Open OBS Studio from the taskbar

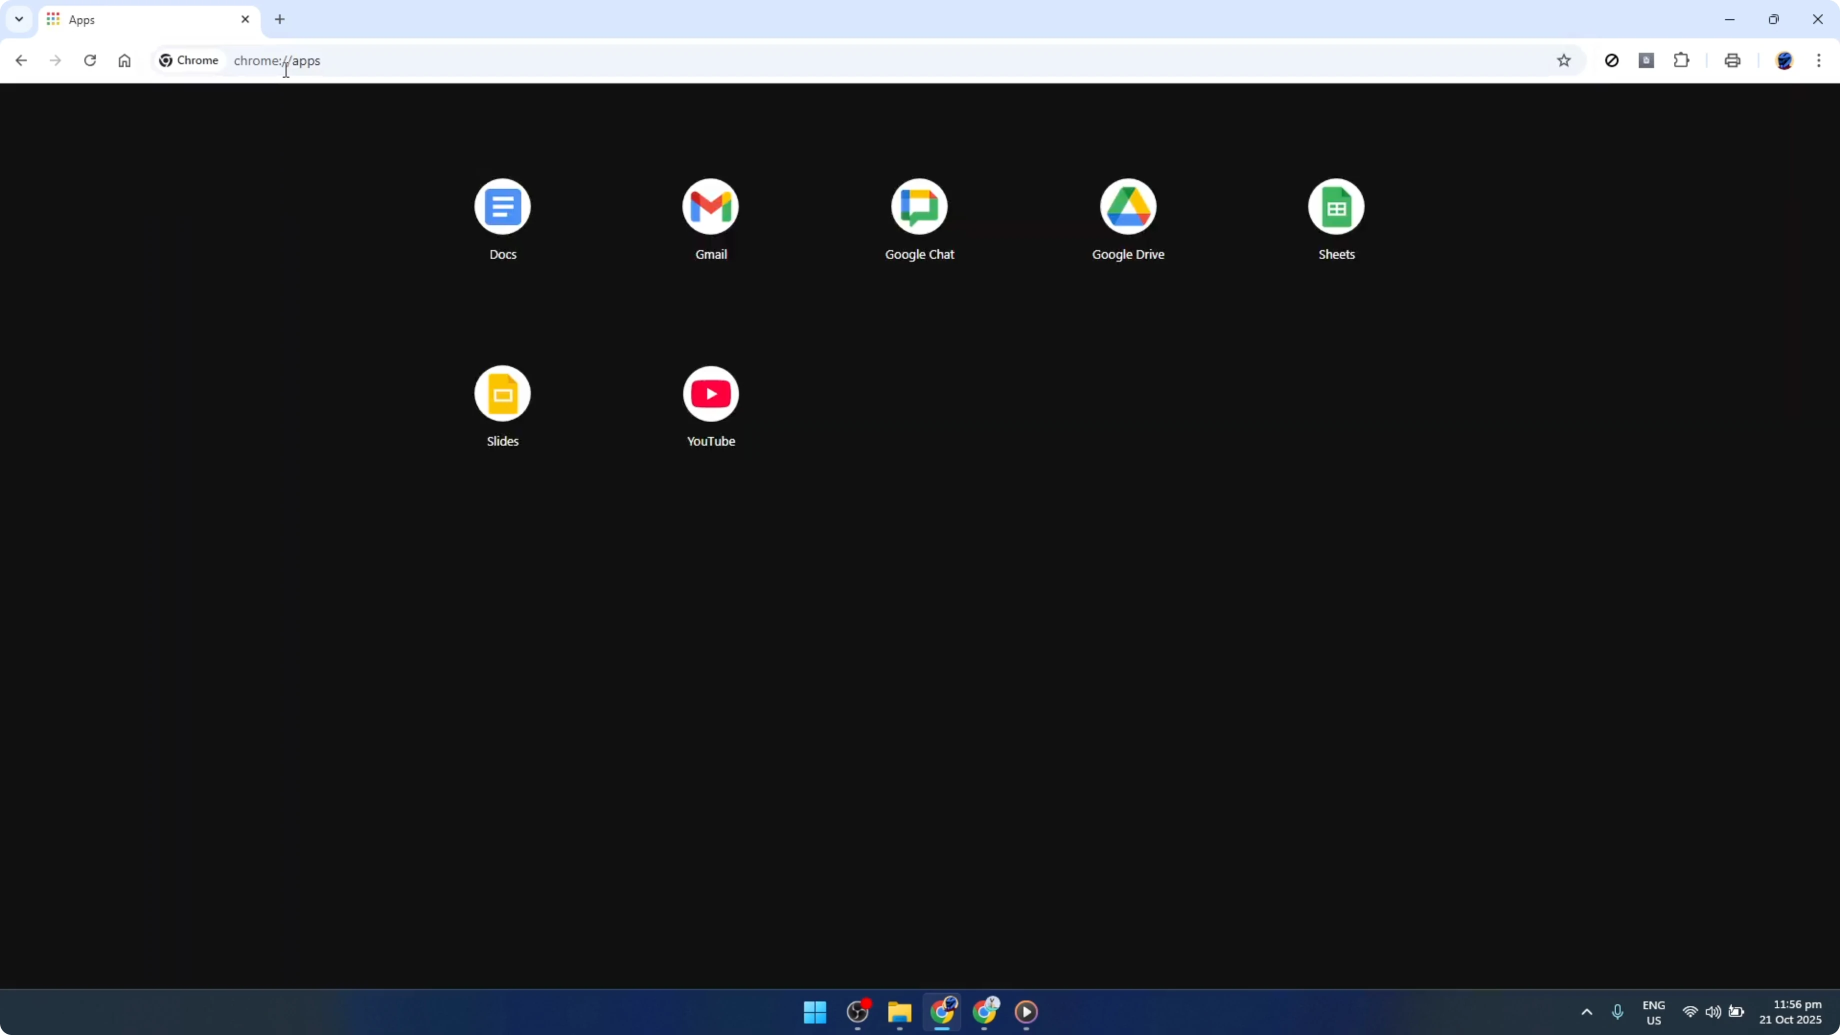click(858, 1013)
